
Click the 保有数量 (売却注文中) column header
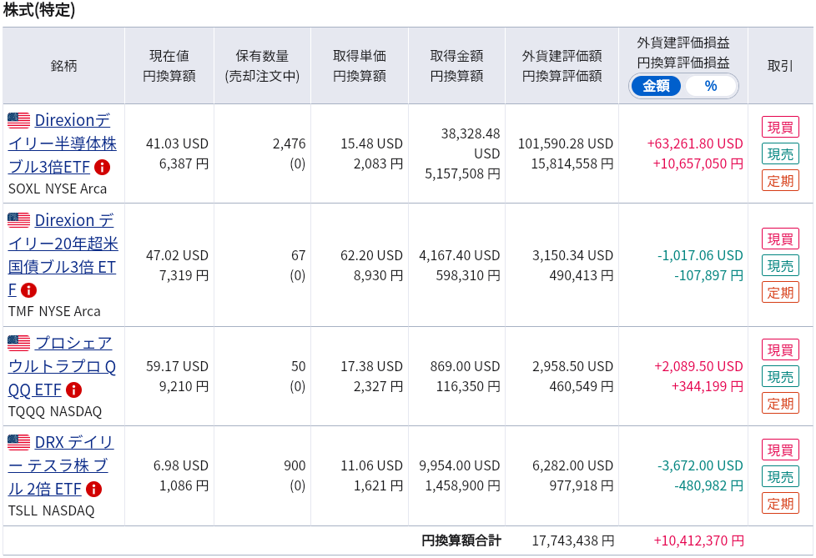click(x=262, y=66)
